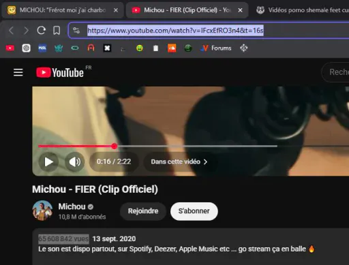Open the YouTube bookmark in bookmarks bar

tap(10, 48)
